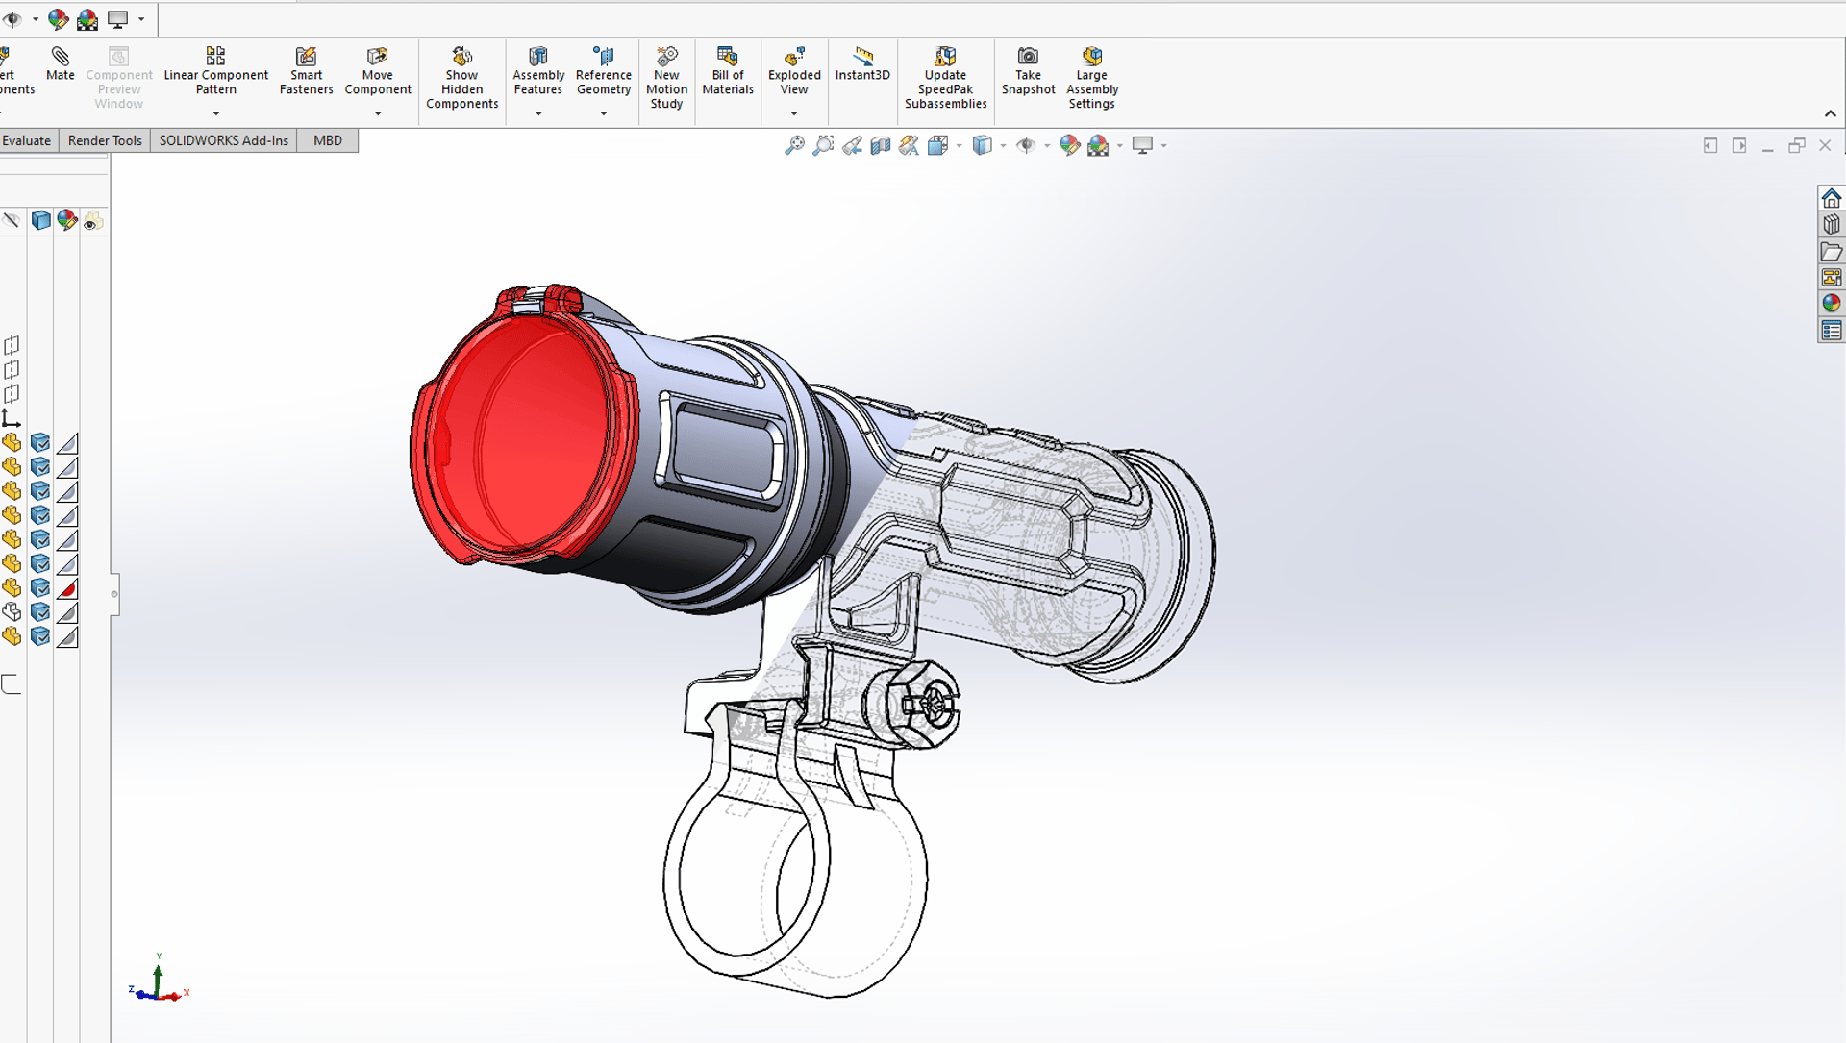Open Reference Geometry tool
The width and height of the screenshot is (1846, 1043).
coord(604,71)
